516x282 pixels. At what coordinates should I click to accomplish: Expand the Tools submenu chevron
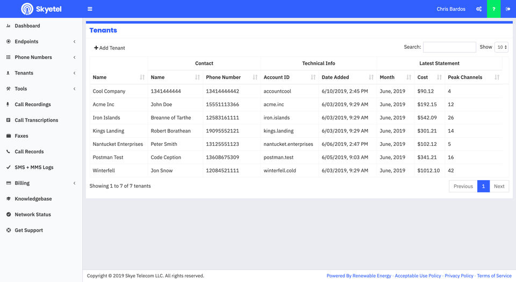(74, 88)
